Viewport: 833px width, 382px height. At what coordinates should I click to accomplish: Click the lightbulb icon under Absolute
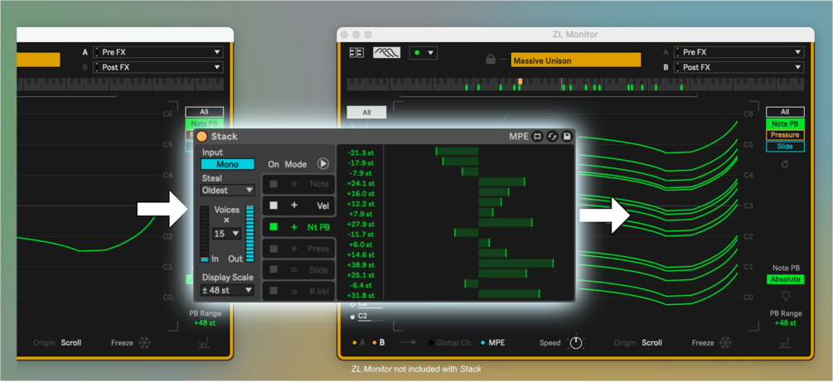pyautogui.click(x=785, y=297)
